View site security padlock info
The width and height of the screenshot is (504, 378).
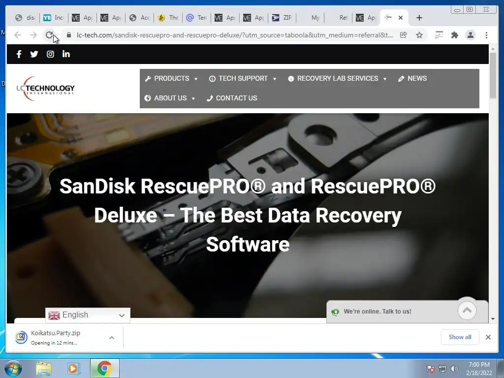tap(69, 35)
